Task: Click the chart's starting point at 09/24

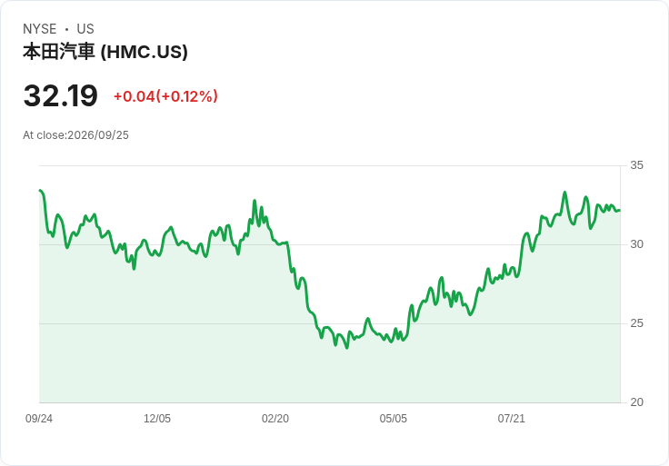Action: [40, 190]
